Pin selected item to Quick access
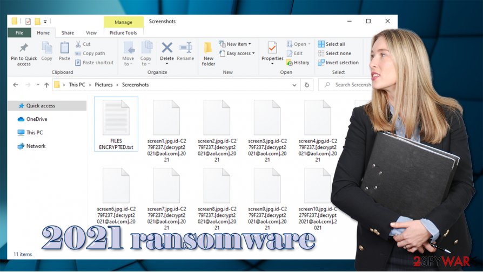Viewport: 483px width, 272px height. (24, 54)
